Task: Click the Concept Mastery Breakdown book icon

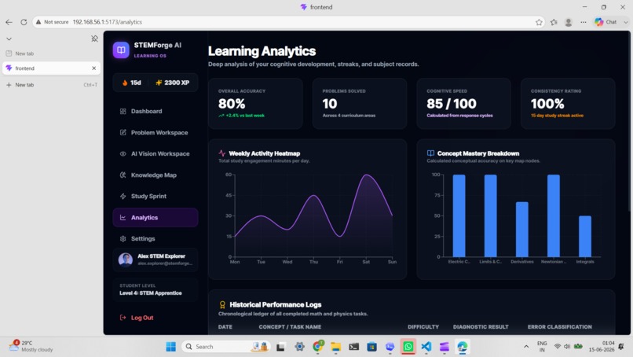Action: [x=430, y=153]
